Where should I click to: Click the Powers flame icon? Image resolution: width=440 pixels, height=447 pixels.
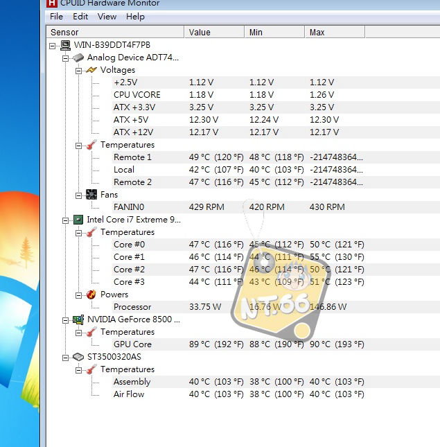pos(91,295)
